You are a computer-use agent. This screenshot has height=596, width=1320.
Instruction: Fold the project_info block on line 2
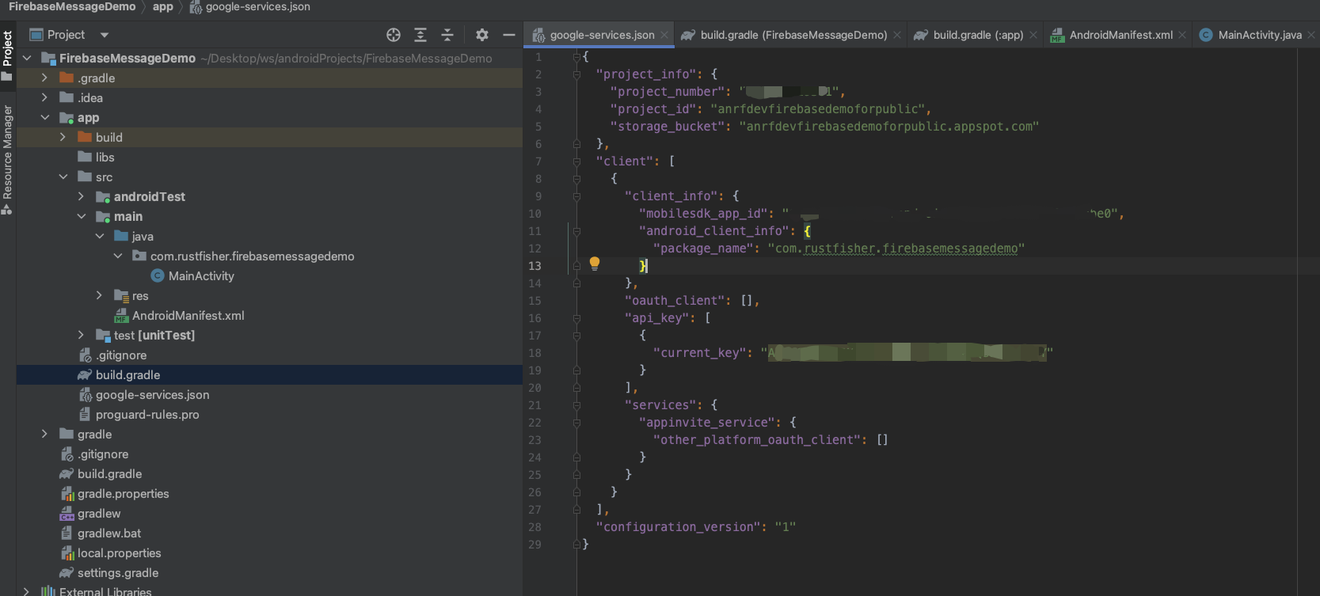(576, 74)
